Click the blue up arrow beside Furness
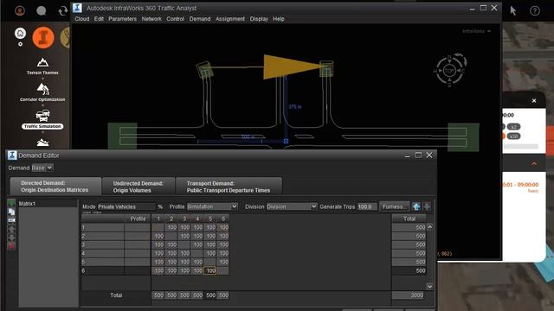554x311 pixels. coord(416,206)
